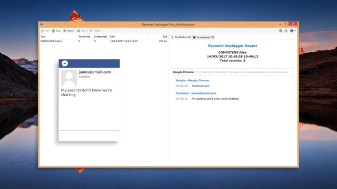Open the settings gear icon
The height and width of the screenshot is (189, 337).
point(286,31)
